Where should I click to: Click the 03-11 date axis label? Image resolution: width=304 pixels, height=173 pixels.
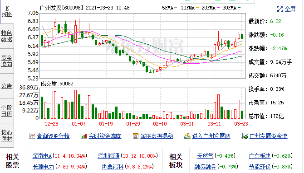(x=214, y=124)
